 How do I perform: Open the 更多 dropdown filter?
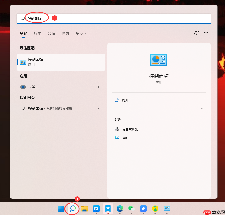tap(81, 33)
